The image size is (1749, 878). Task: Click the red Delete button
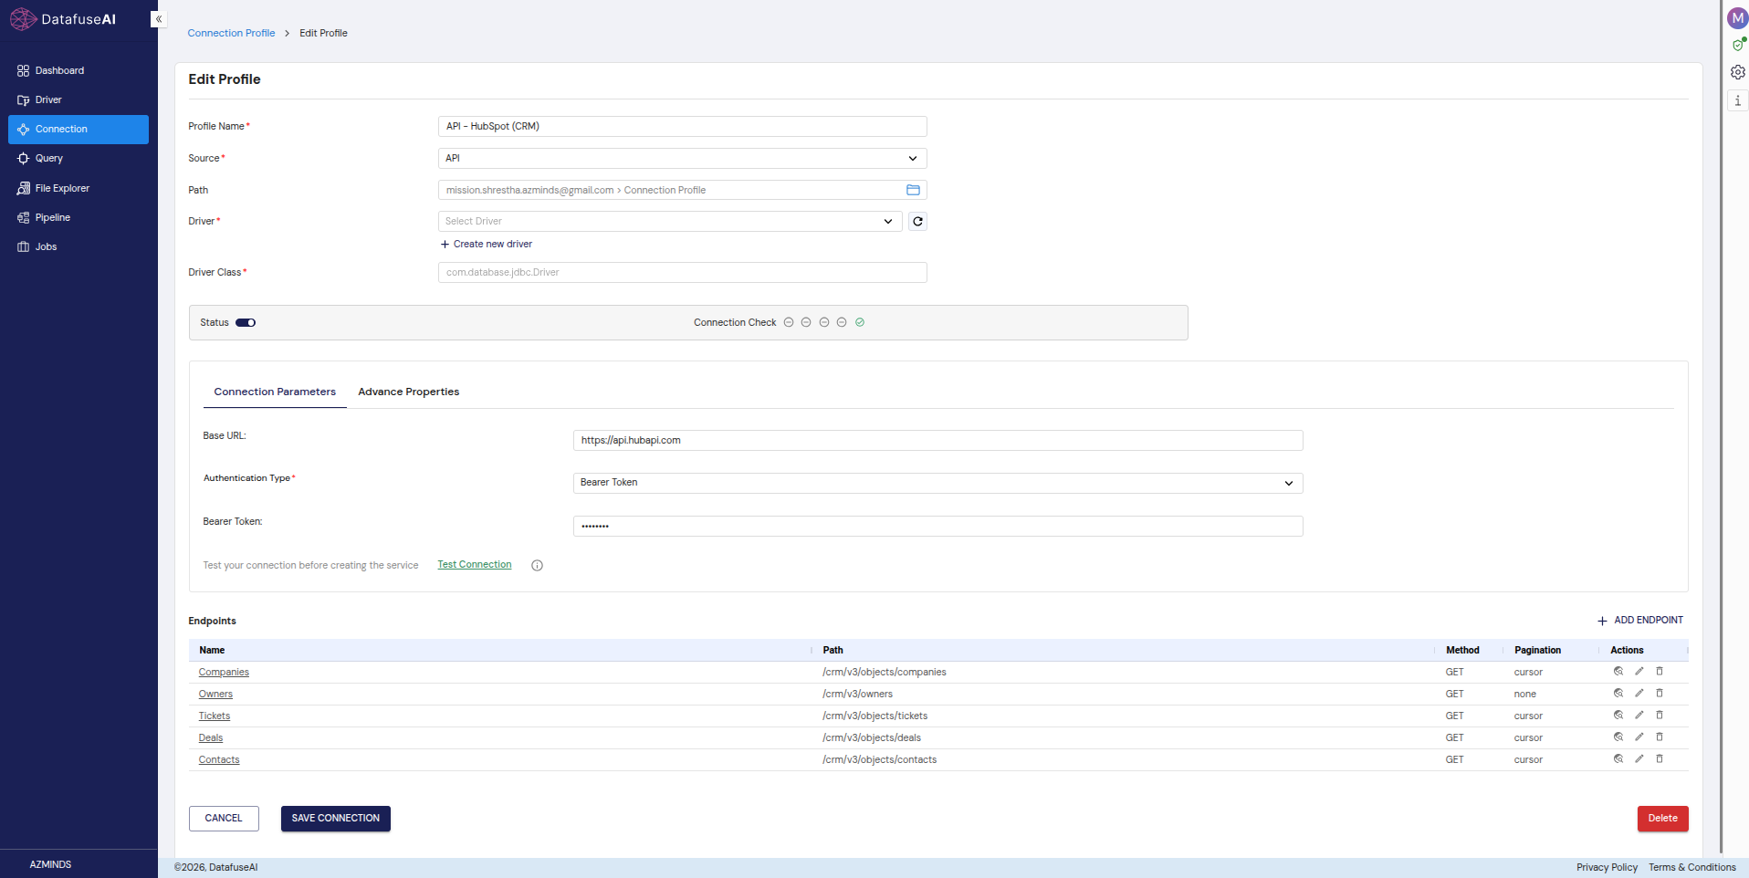pos(1662,819)
